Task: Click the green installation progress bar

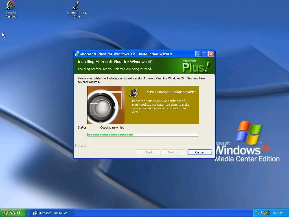Action: point(143,134)
